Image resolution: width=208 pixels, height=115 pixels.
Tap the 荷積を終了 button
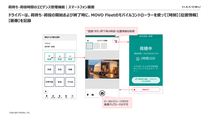coord(146,90)
